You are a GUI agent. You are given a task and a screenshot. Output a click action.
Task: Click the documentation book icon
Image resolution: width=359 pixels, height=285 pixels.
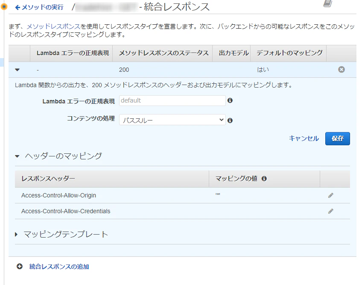[x=328, y=3]
